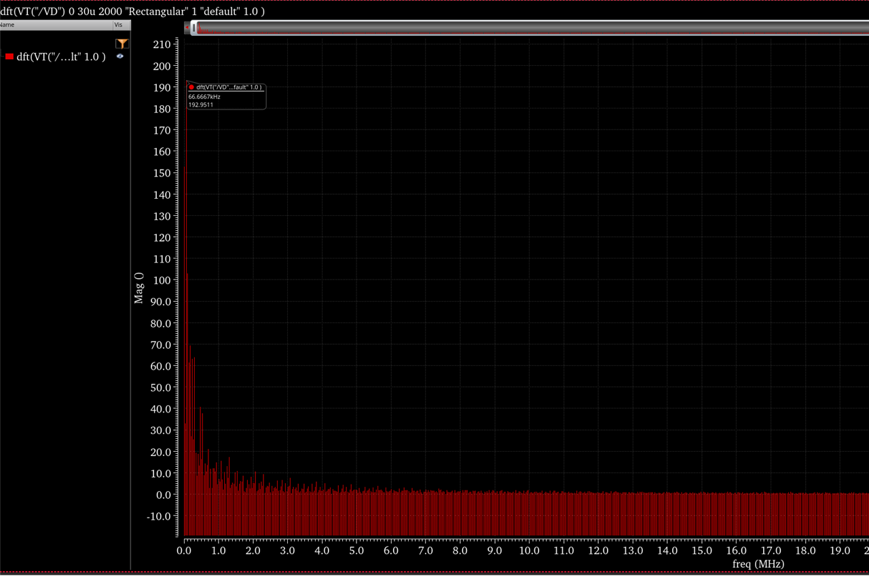Click the marker label showing 66.6667kHz
The height and width of the screenshot is (576, 869).
click(x=204, y=96)
